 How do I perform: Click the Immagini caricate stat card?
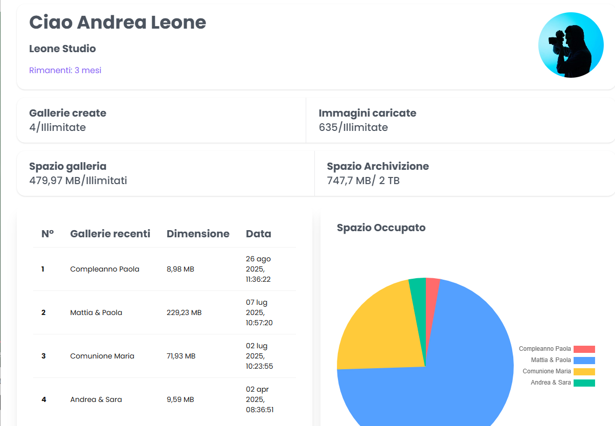click(460, 120)
